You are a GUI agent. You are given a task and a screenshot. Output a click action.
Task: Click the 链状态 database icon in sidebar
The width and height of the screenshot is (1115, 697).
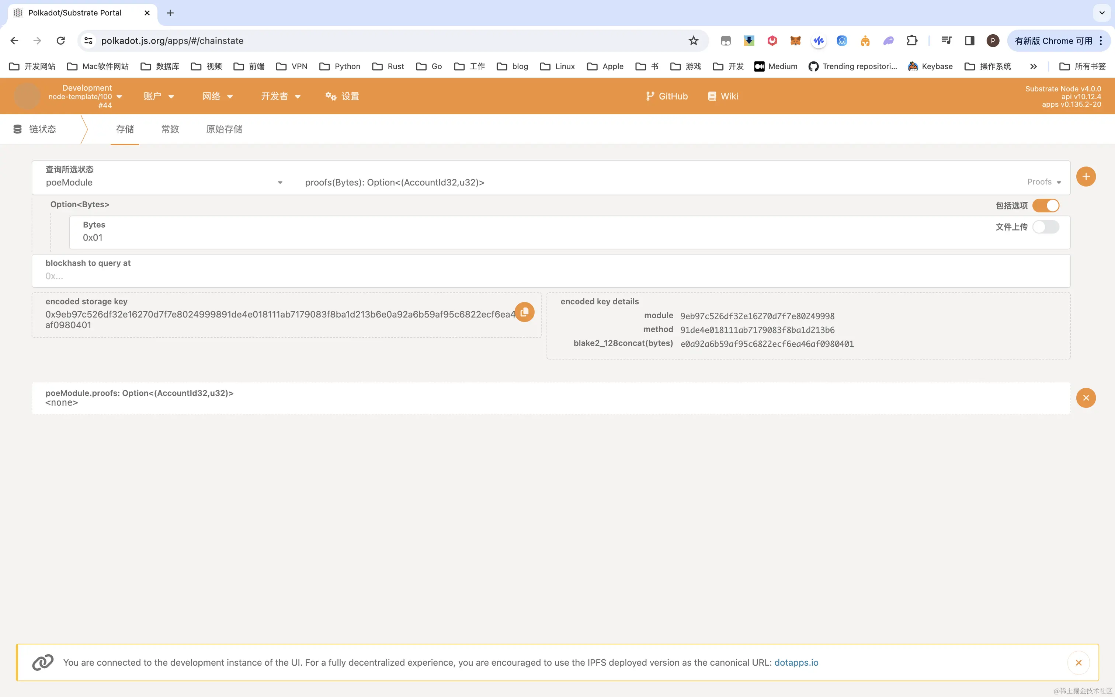(x=17, y=129)
